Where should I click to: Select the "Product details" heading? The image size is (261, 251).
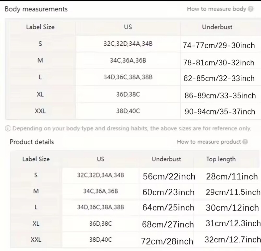point(32,142)
